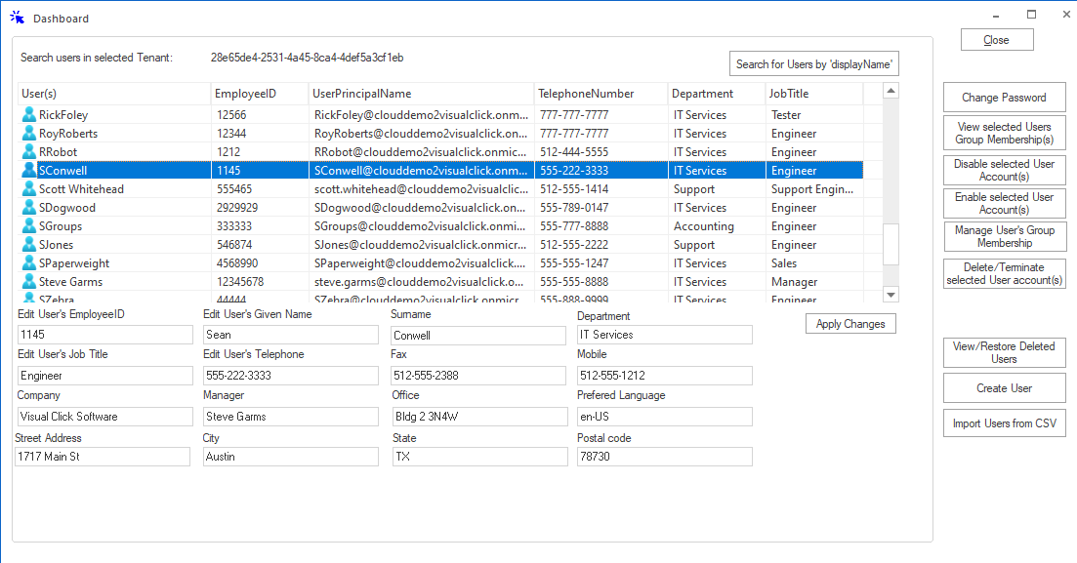The height and width of the screenshot is (563, 1077).
Task: Manage the user's group membership
Action: [x=1004, y=236]
